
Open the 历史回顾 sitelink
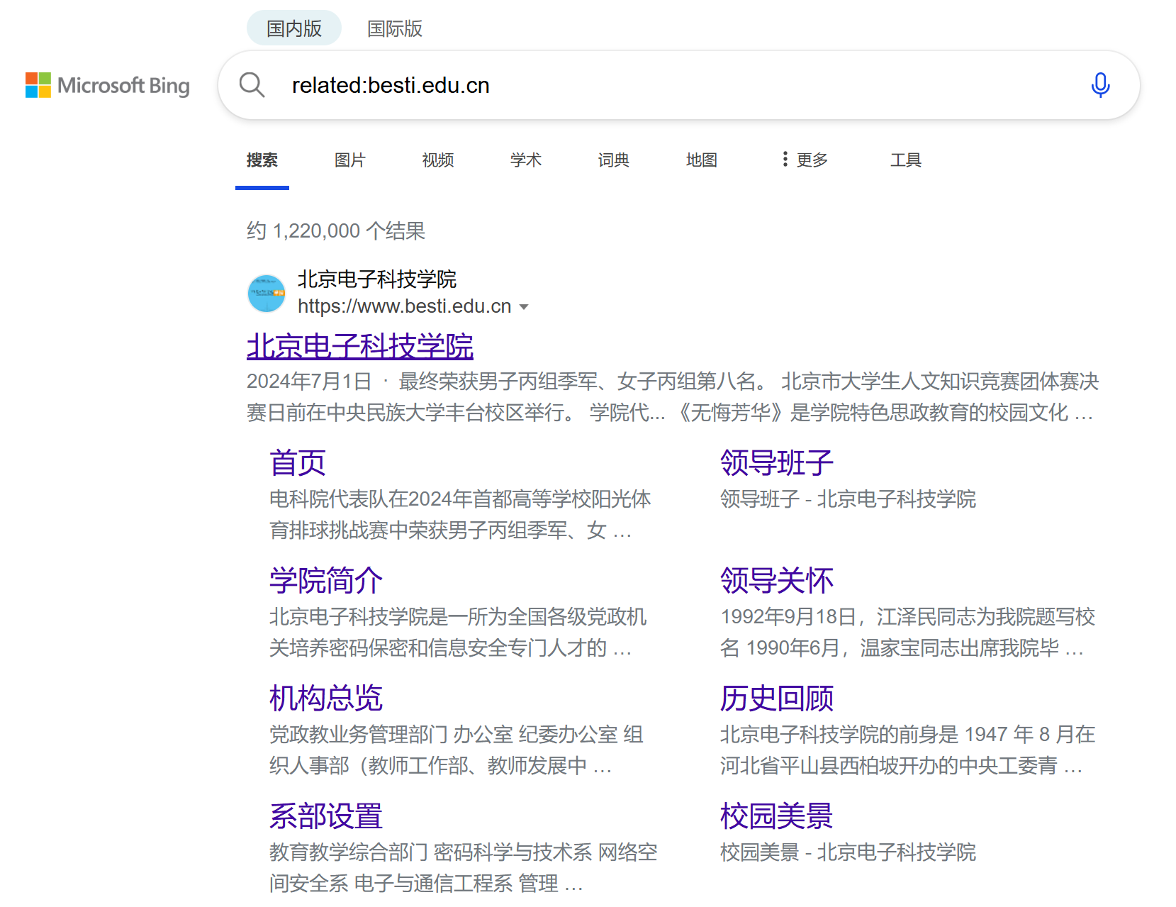coord(777,699)
